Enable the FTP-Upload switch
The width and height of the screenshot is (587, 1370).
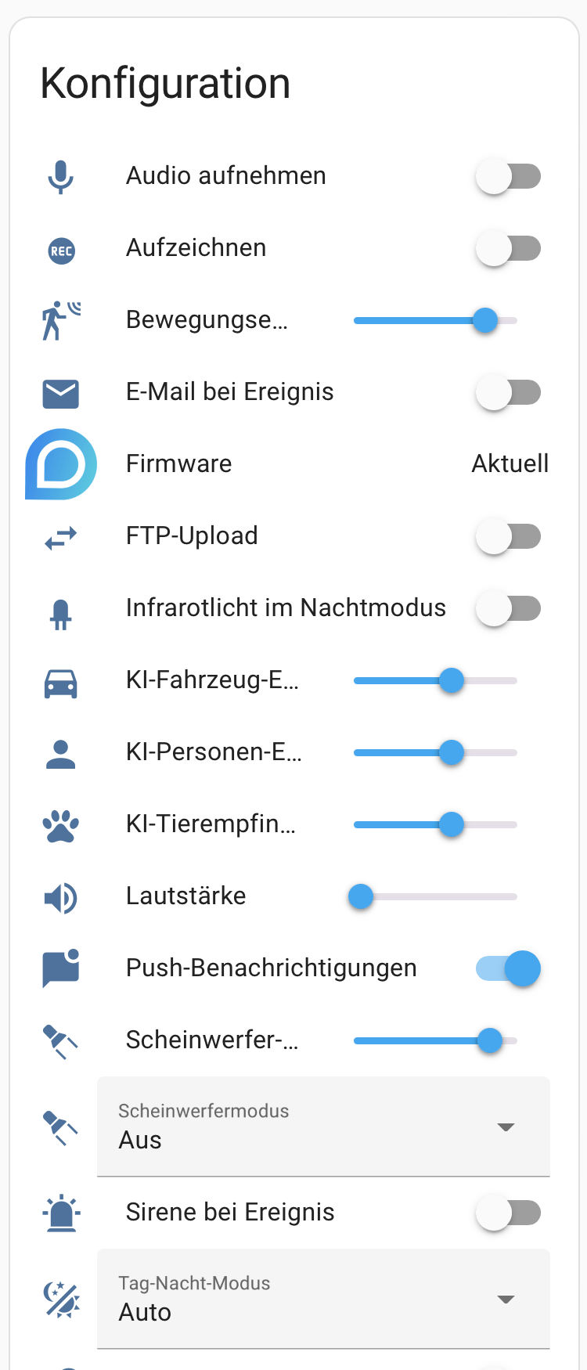tap(508, 536)
